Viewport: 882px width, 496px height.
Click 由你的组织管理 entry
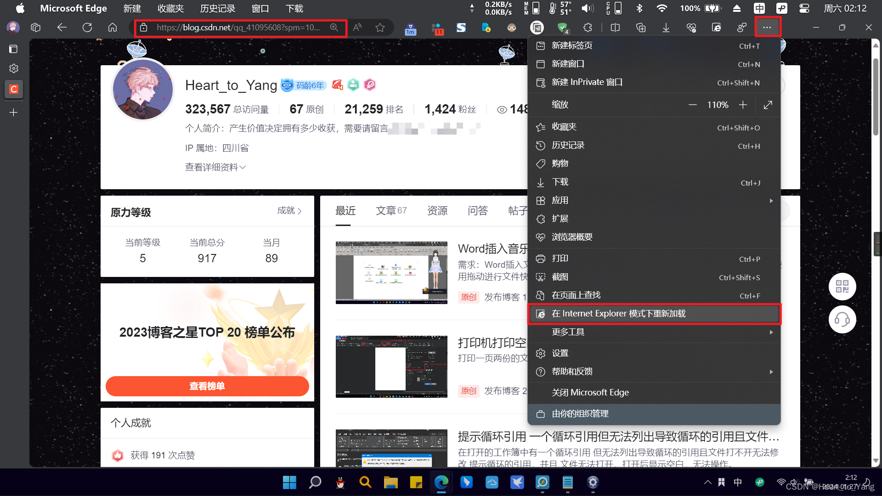click(x=654, y=414)
